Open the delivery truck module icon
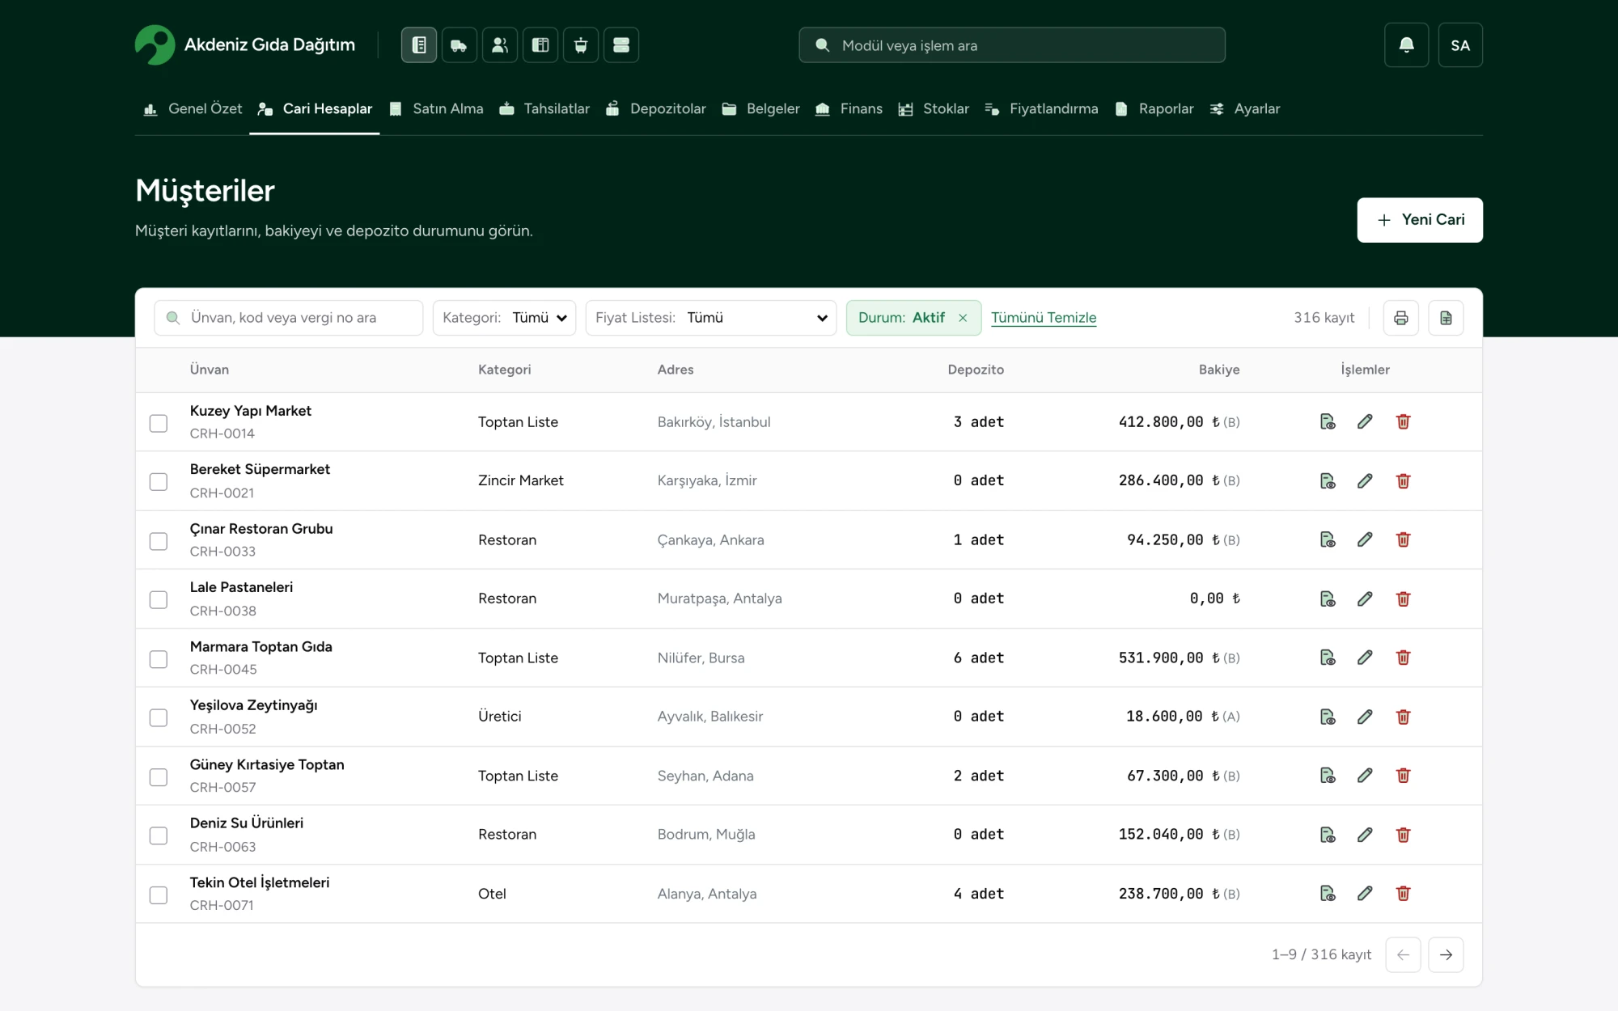This screenshot has width=1618, height=1011. (x=460, y=45)
